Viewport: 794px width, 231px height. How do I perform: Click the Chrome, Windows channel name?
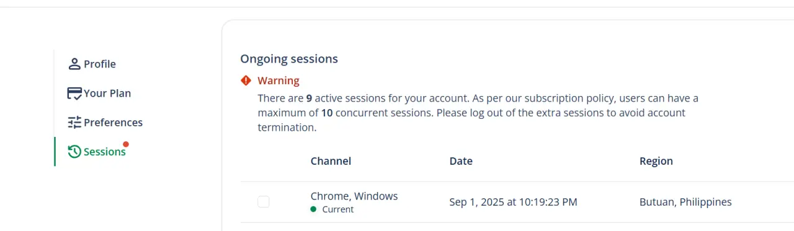pyautogui.click(x=354, y=196)
